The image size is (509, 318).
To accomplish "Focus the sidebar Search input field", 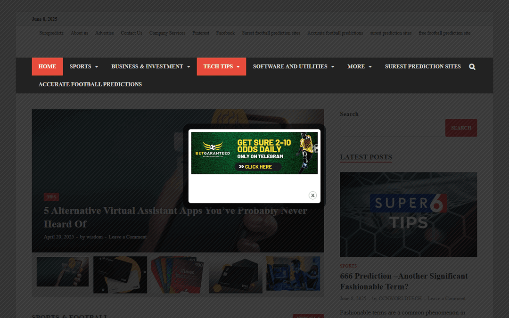I will coord(393,128).
